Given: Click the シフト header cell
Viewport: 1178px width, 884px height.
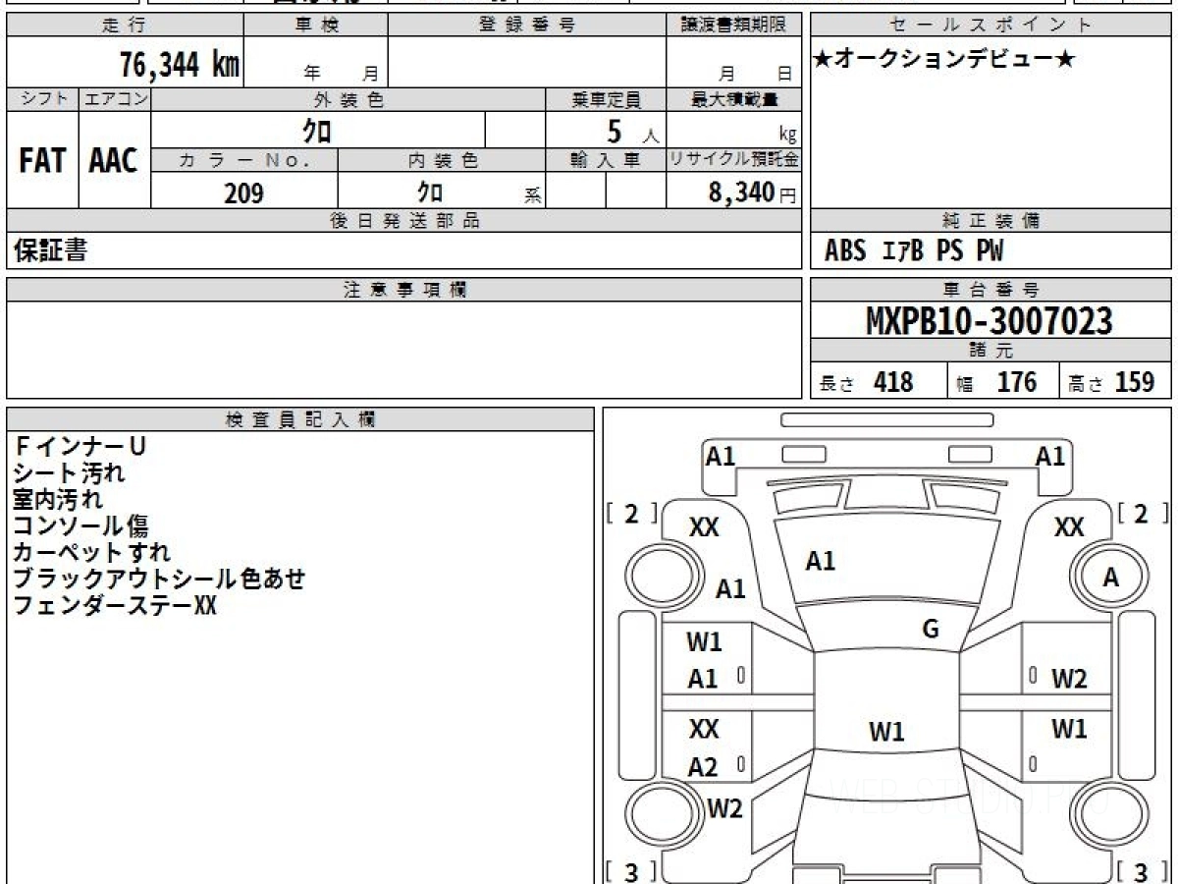Looking at the screenshot, I should 42,99.
